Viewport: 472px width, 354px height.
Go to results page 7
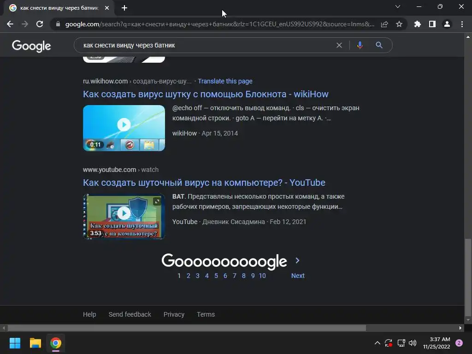(235, 276)
